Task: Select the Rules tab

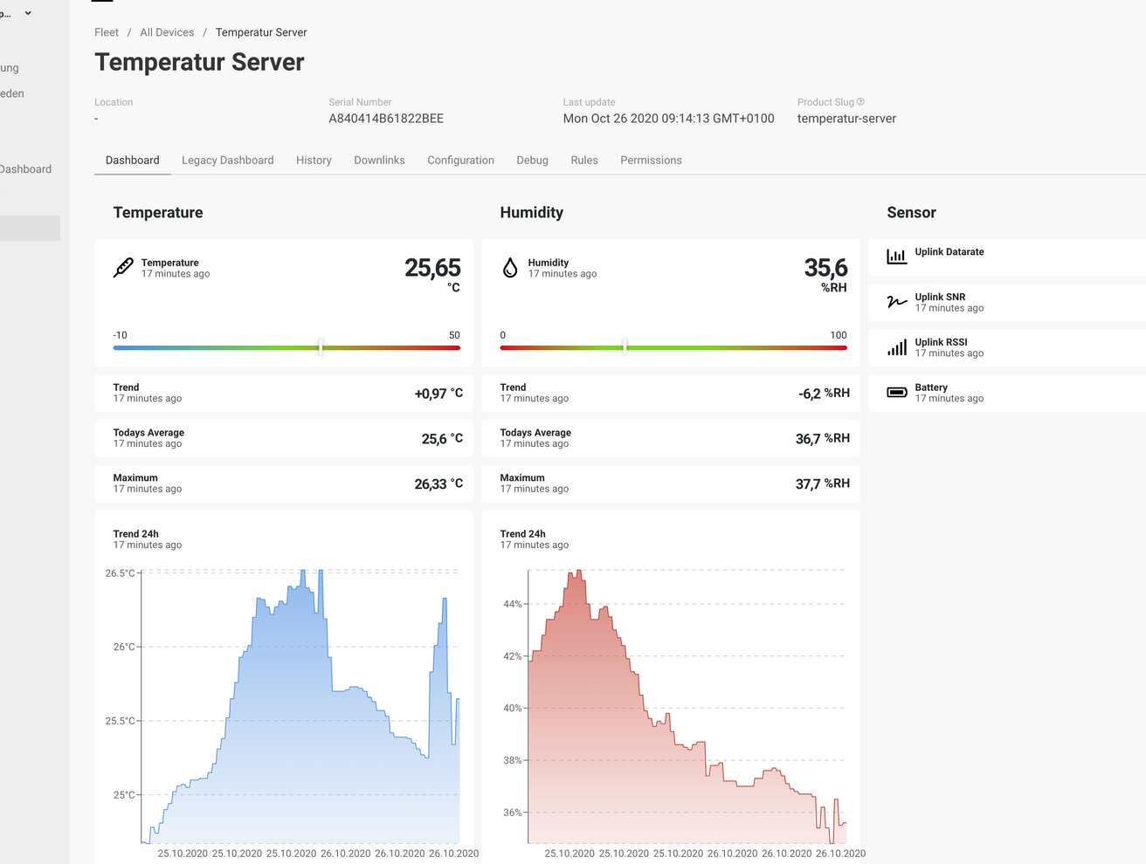Action: click(584, 160)
